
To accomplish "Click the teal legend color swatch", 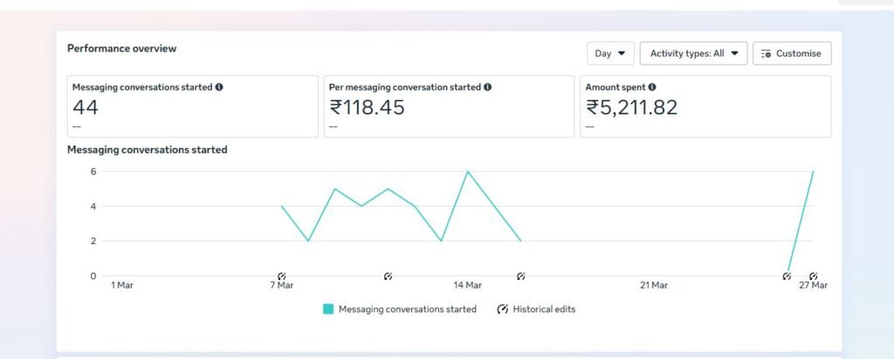I will click(x=328, y=309).
